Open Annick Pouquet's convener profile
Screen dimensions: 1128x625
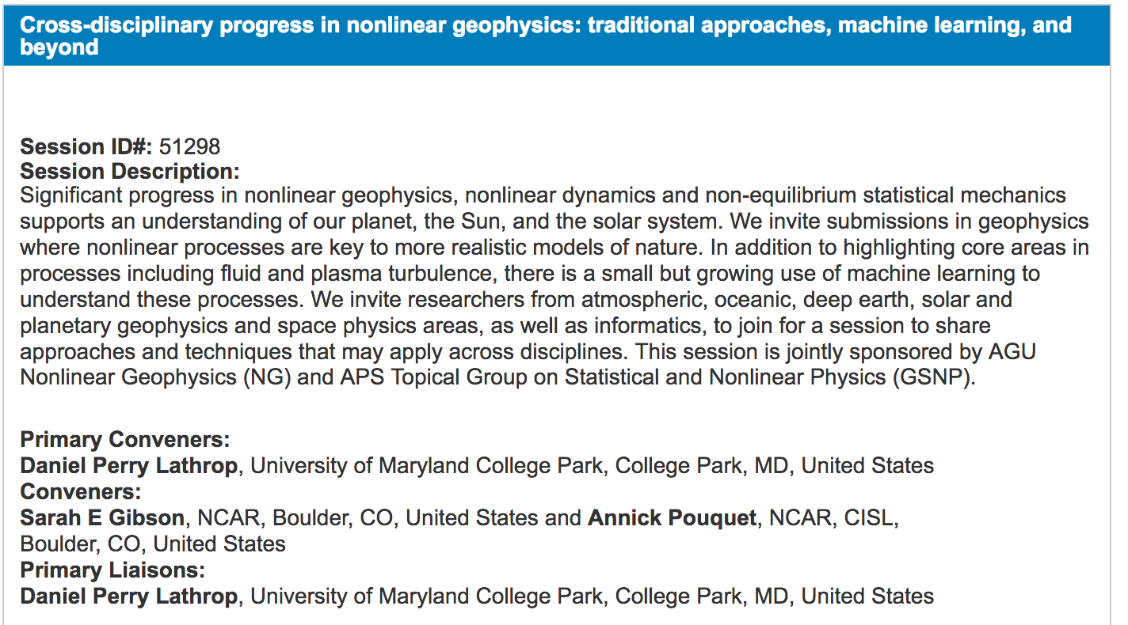coord(672,518)
